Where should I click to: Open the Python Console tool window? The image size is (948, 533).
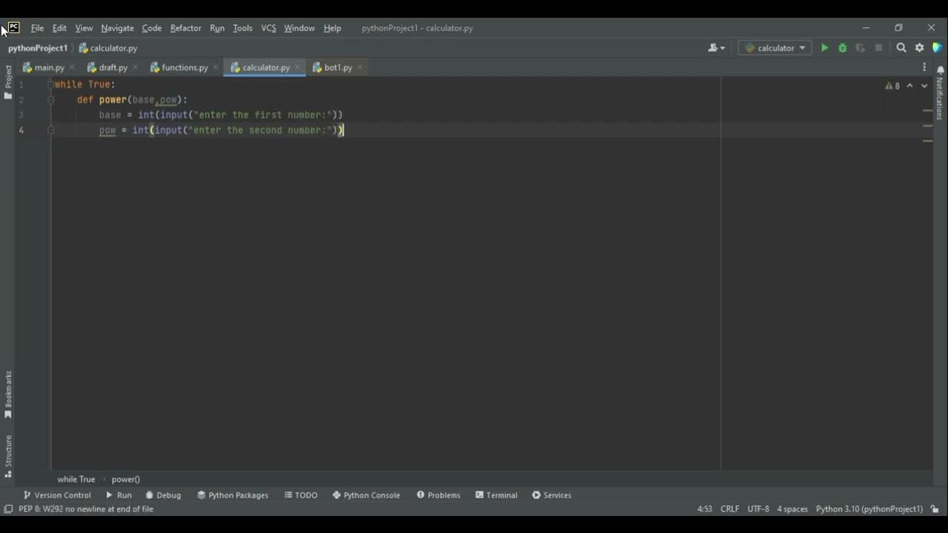click(366, 495)
